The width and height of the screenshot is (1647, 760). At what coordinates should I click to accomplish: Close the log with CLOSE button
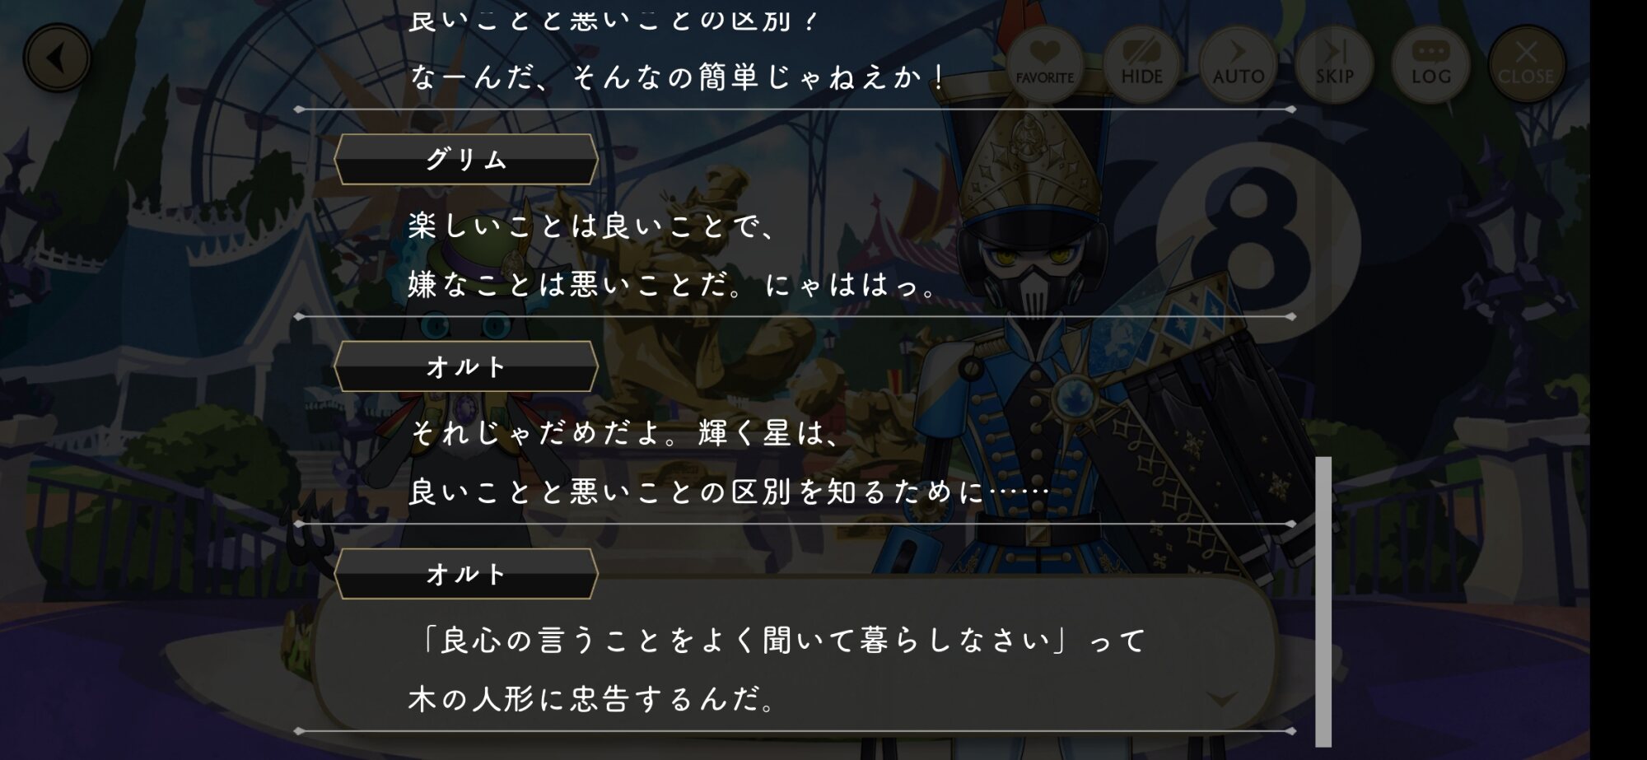click(1527, 63)
